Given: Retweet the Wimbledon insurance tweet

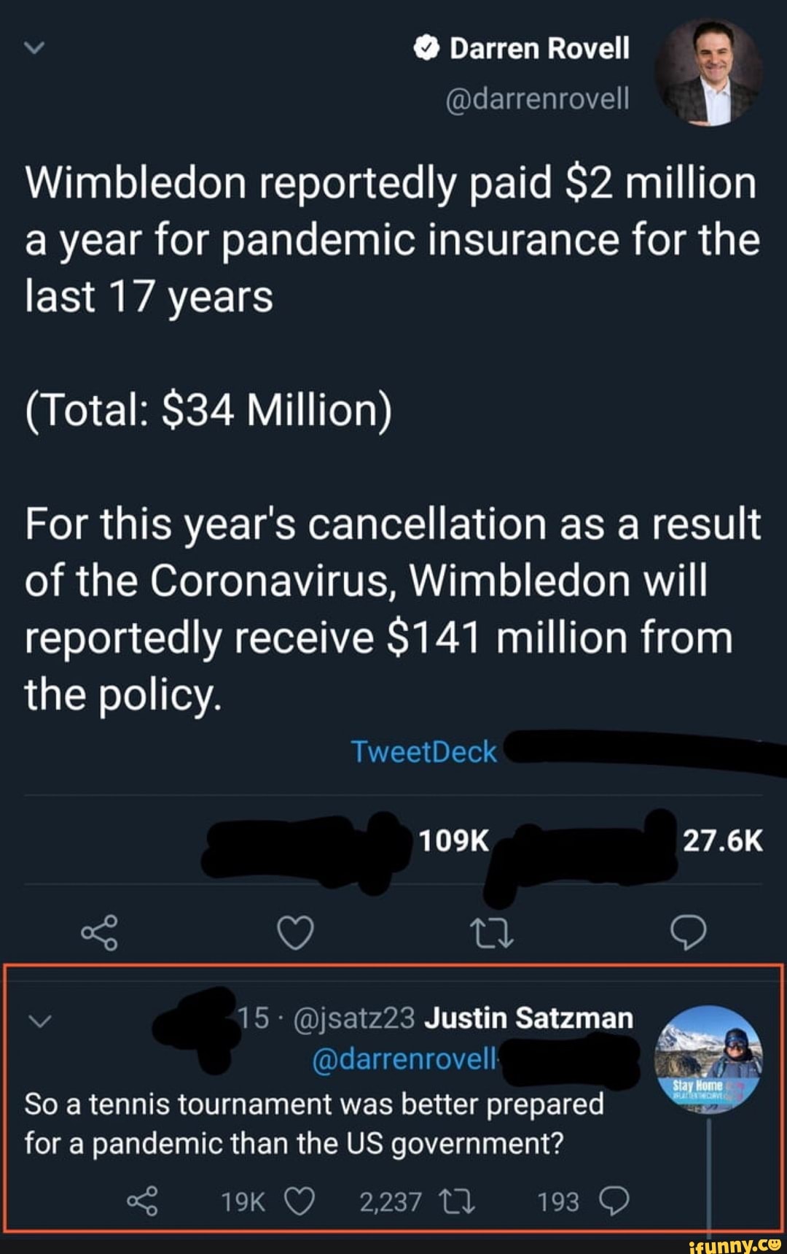Looking at the screenshot, I should 492,932.
